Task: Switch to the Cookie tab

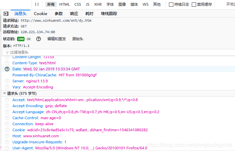Action: [x=41, y=14]
